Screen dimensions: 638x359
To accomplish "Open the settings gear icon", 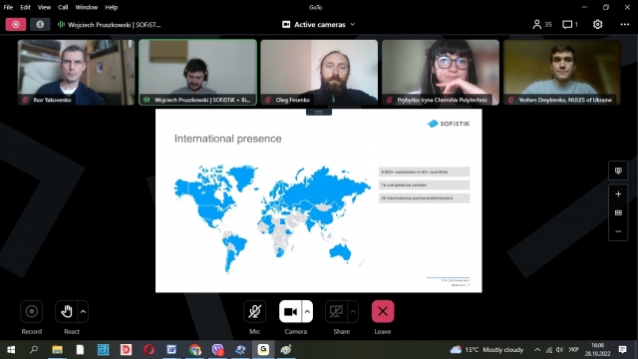I will [x=597, y=24].
